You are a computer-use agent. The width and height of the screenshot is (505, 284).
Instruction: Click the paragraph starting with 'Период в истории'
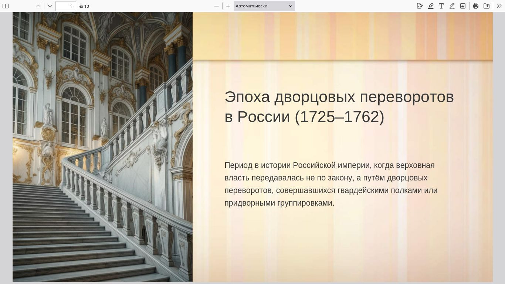331,184
